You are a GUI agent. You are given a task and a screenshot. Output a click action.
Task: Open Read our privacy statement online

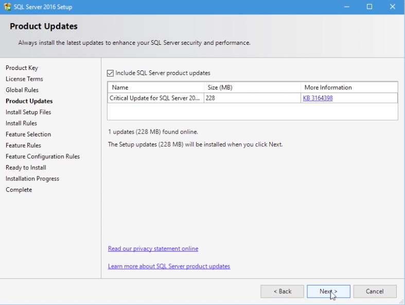(x=153, y=248)
